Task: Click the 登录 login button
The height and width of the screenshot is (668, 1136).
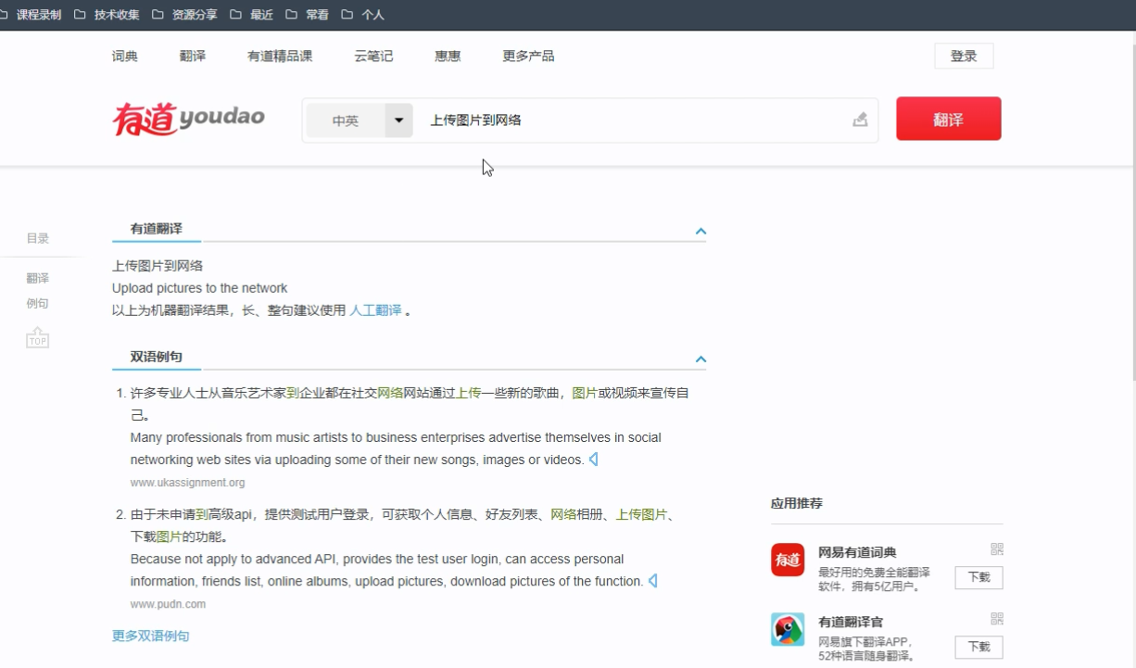Action: coord(963,56)
